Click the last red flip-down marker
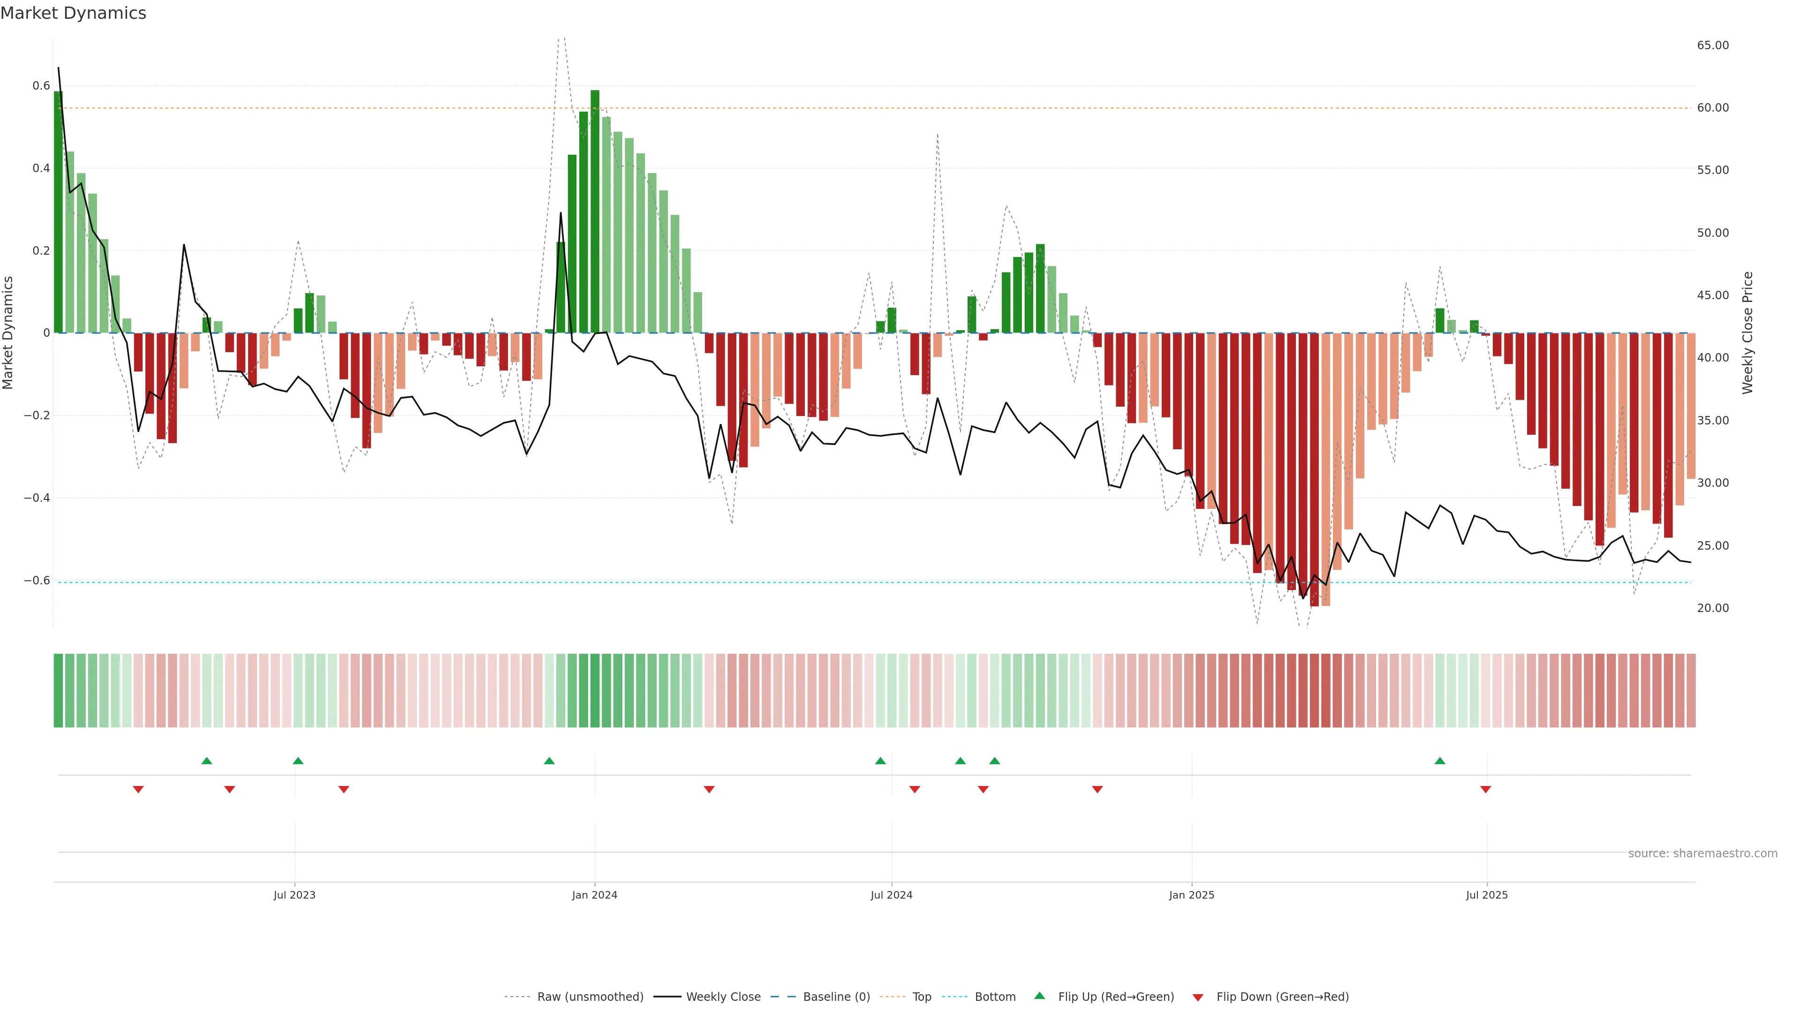The height and width of the screenshot is (1013, 1801). pos(1486,789)
